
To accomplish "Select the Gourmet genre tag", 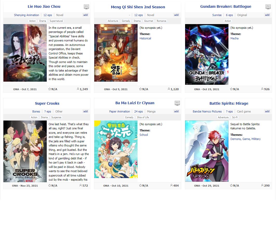I will click(x=148, y=21).
